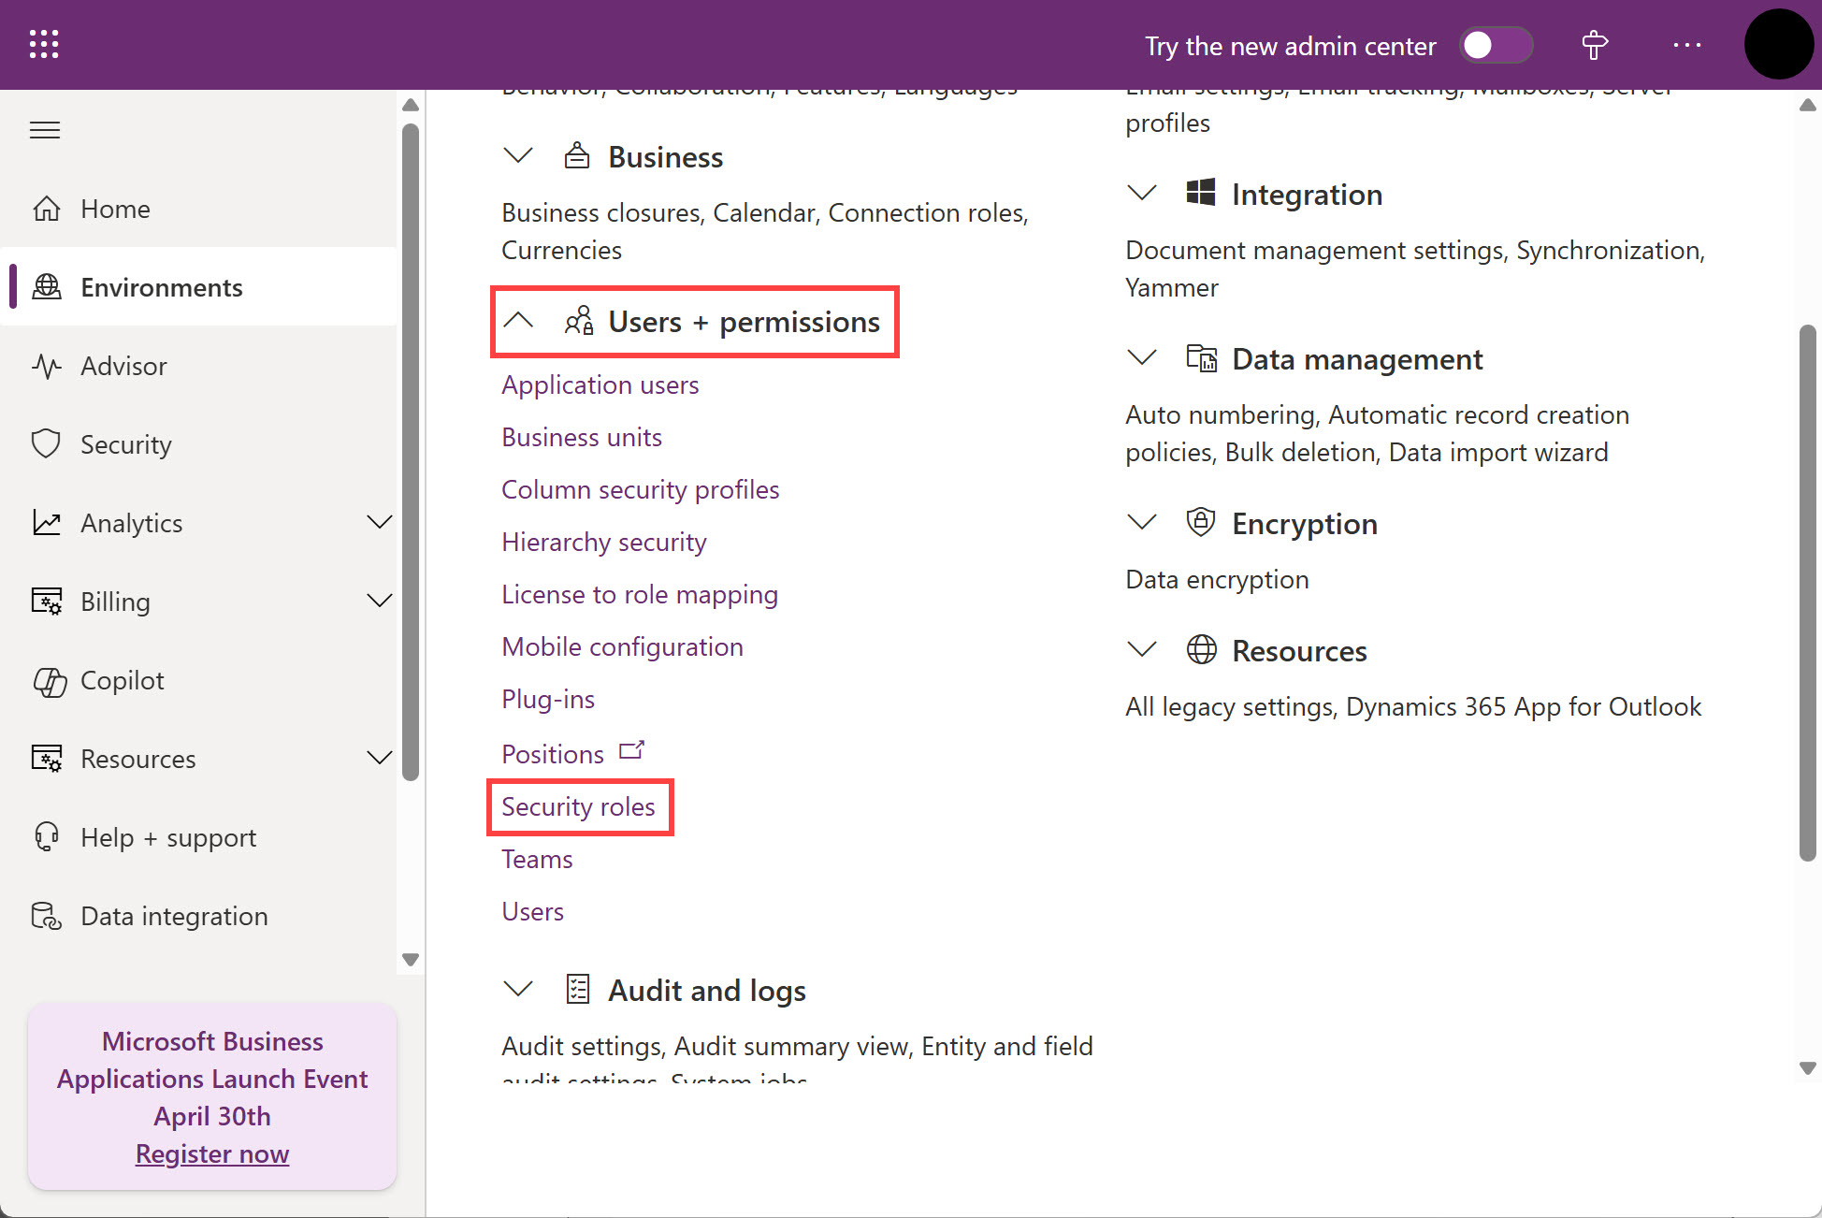Click the Advisor pulse icon

47,366
